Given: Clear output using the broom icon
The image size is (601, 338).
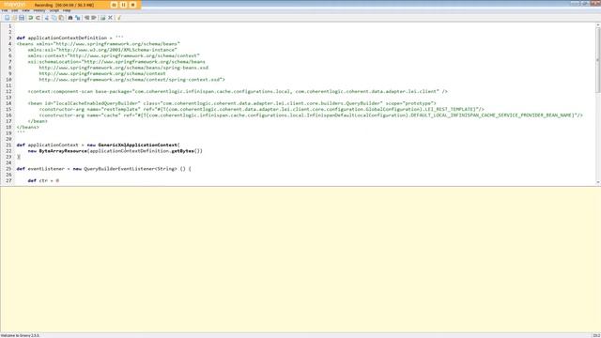Looking at the screenshot, I should (119, 18).
